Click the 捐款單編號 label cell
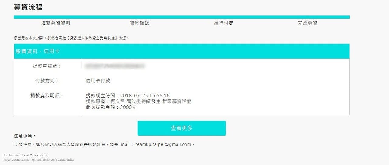Viewport: 389px width, 165px height. 47,66
